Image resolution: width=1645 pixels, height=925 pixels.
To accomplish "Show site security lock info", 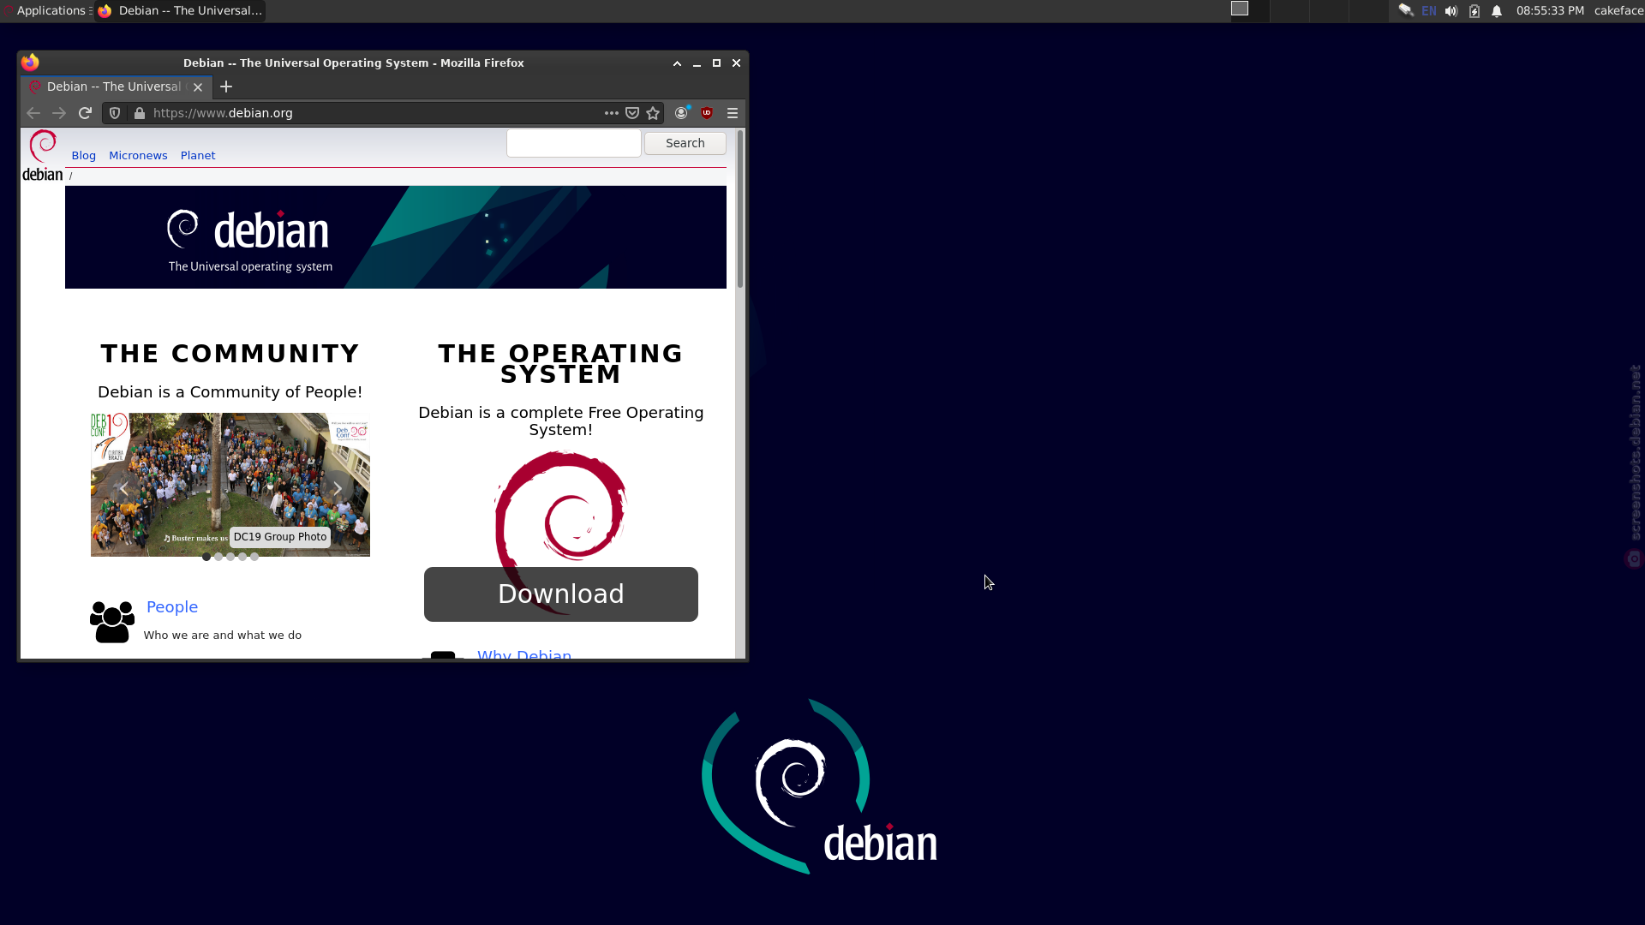I will coord(140,113).
